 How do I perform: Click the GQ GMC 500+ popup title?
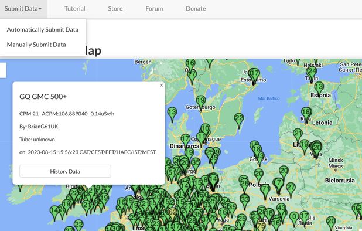click(43, 97)
